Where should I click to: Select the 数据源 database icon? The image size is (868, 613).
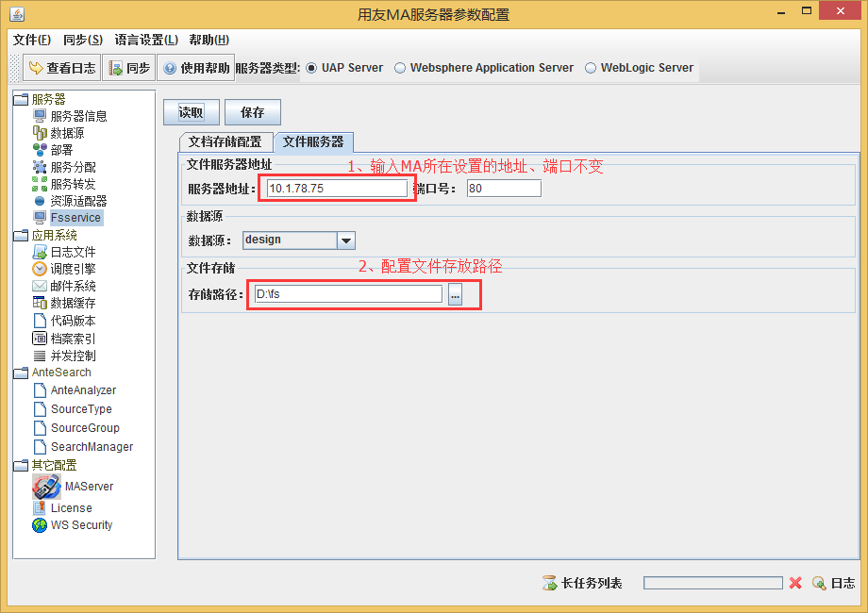tap(40, 133)
